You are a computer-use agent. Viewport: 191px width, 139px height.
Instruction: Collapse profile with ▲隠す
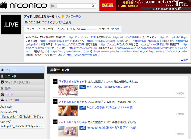pyautogui.click(x=184, y=60)
